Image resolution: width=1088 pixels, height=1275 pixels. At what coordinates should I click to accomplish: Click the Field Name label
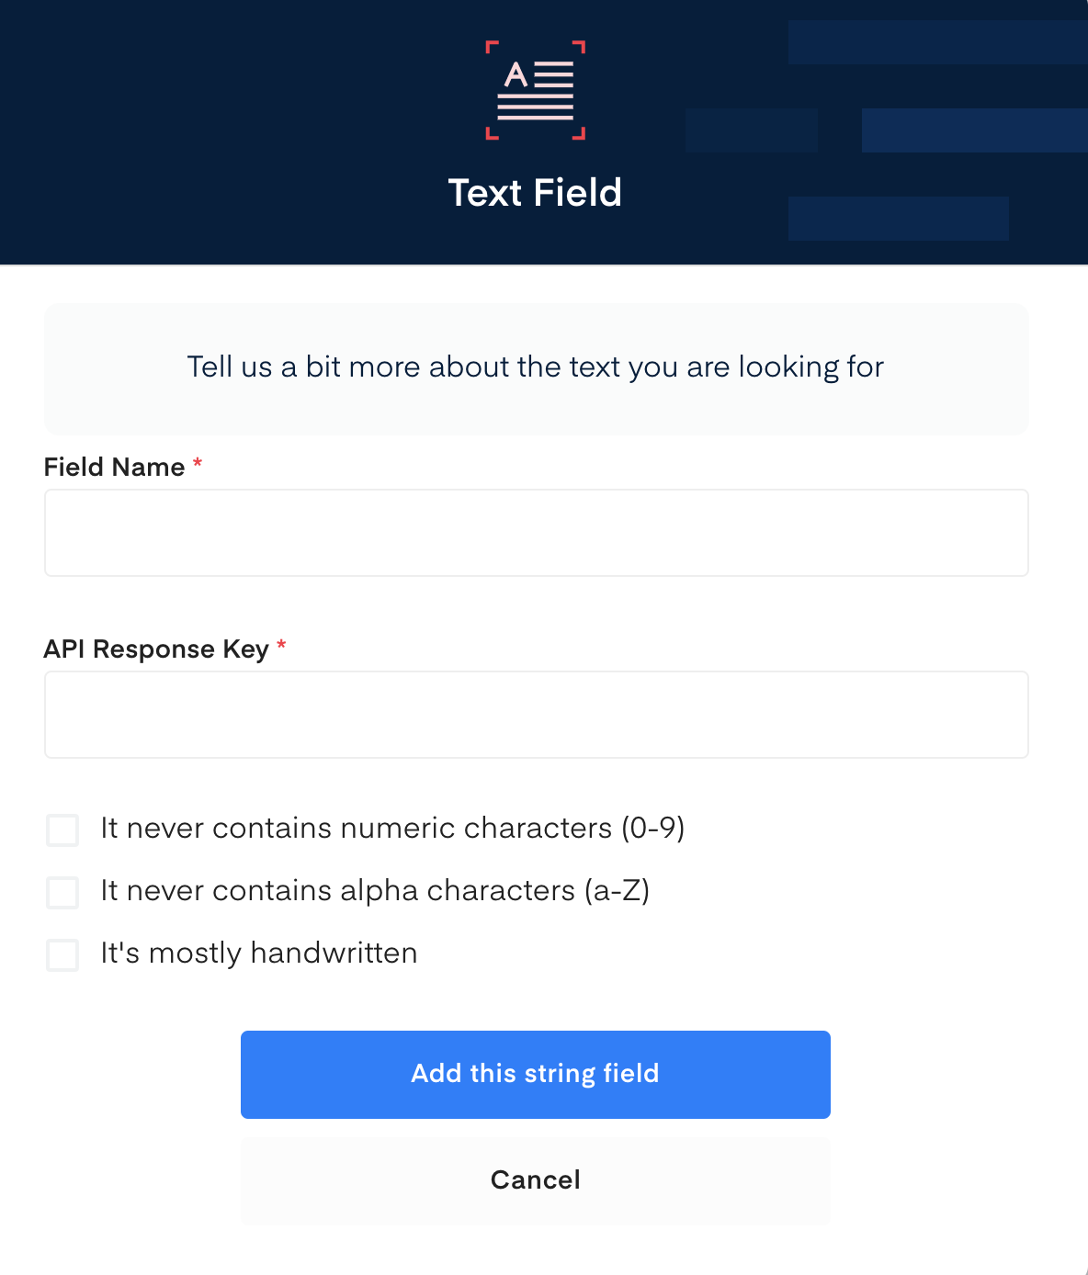pos(115,467)
